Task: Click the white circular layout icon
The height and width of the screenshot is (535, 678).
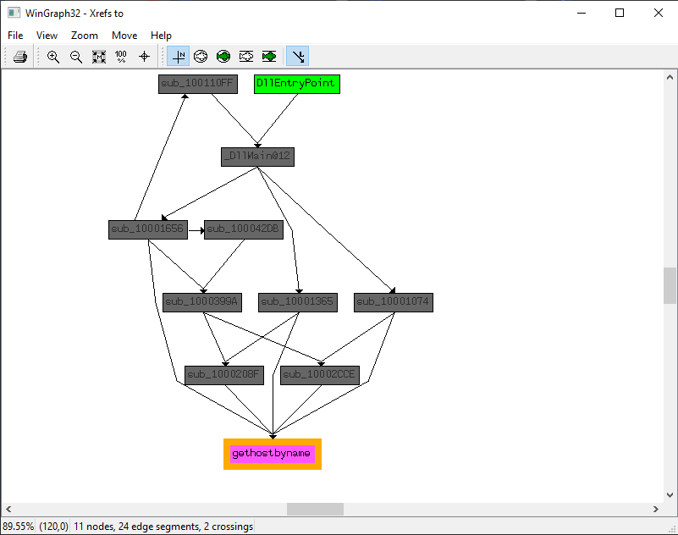Action: tap(201, 57)
